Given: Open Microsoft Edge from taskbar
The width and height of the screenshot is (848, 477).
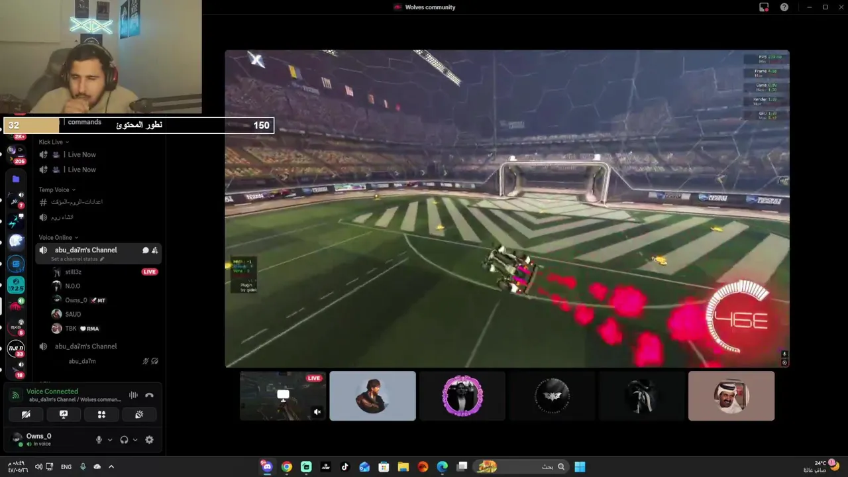Looking at the screenshot, I should coord(442,466).
